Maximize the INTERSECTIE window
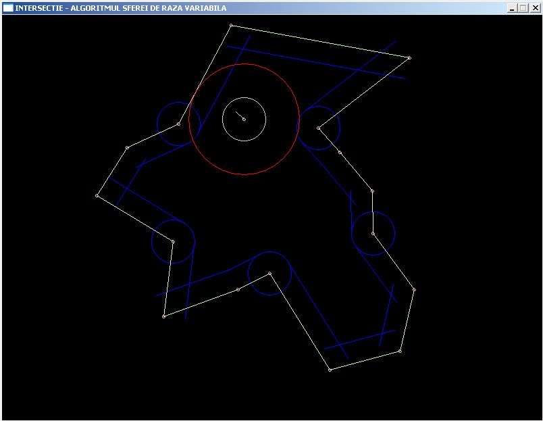543x421 pixels. point(523,8)
